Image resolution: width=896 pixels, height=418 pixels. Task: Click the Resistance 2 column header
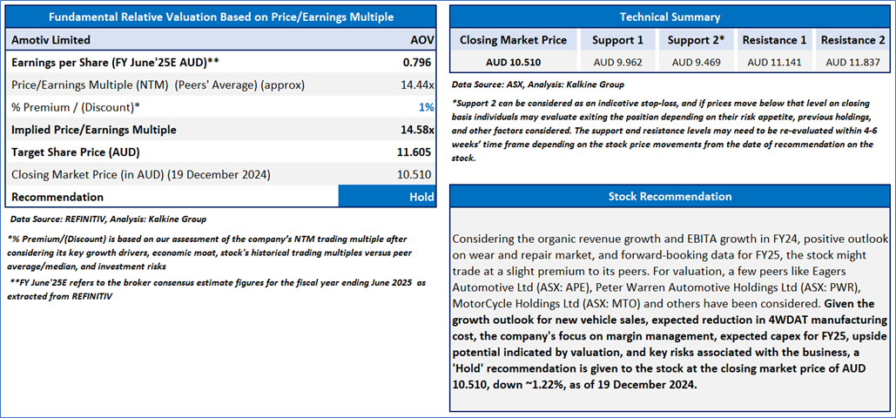[852, 40]
